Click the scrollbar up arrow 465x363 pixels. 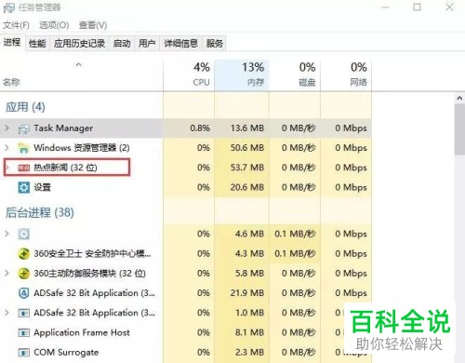tap(459, 99)
